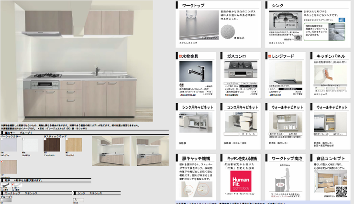Open the left-angle kitchen preview thumbnail
Viewport: 354px width, 204px height.
coord(111,151)
